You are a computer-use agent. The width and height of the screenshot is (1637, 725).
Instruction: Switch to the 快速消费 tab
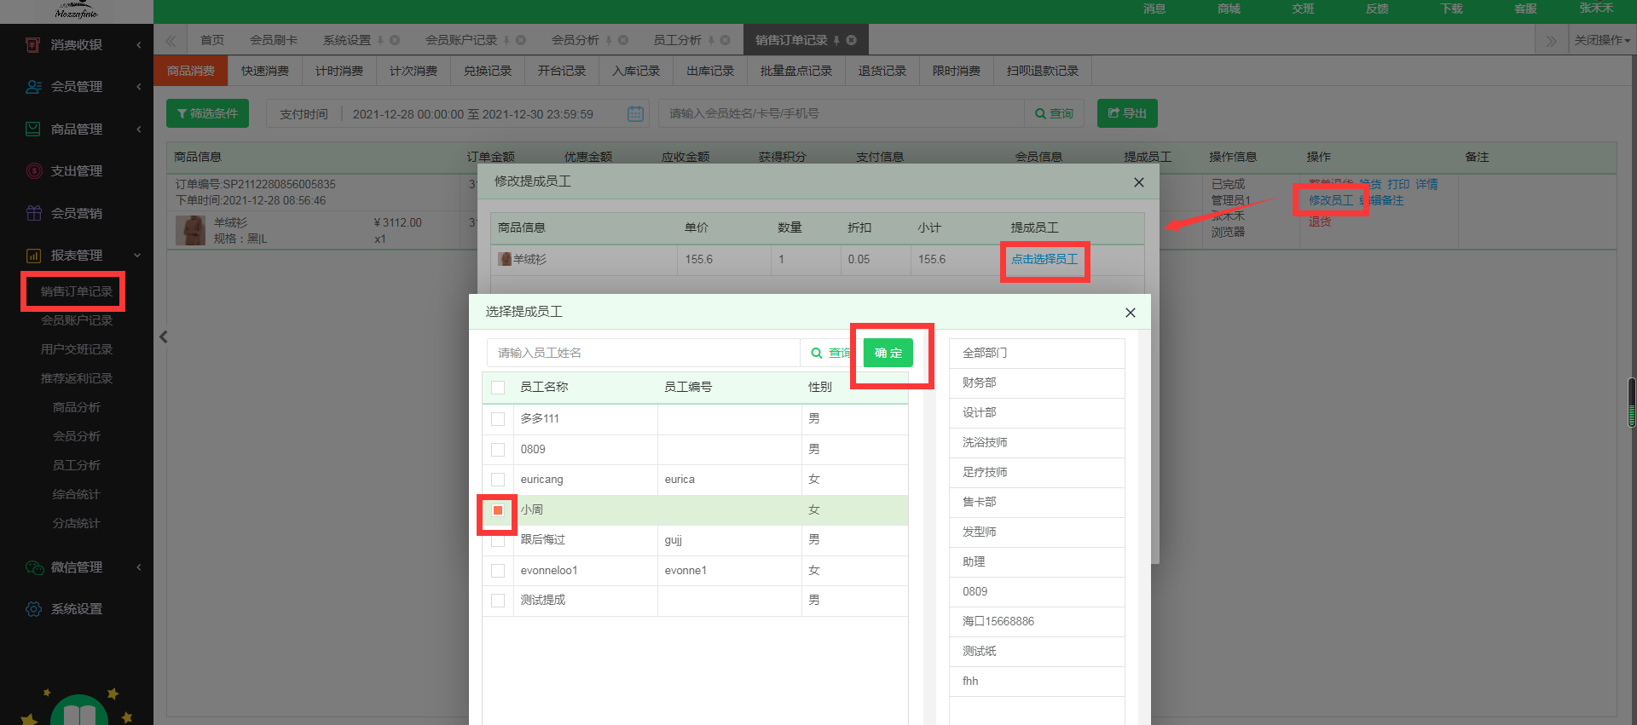[264, 72]
